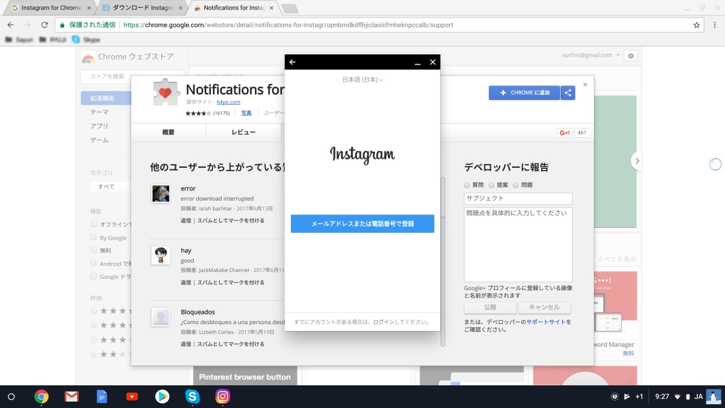The height and width of the screenshot is (408, 725).
Task: Switch to ダウンロード Instagram tab
Action: 141,8
